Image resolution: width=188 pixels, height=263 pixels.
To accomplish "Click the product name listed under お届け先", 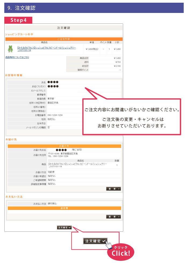I will 78,165.
